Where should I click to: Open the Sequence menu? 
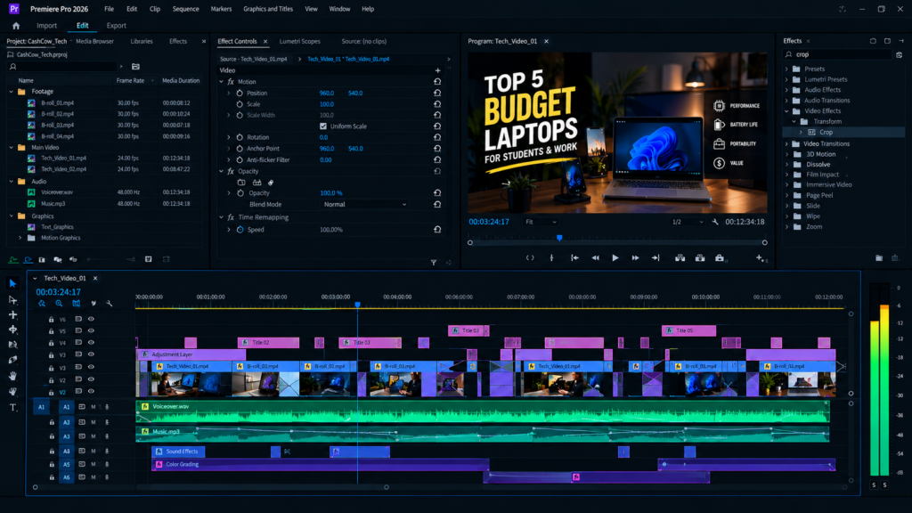[x=185, y=9]
